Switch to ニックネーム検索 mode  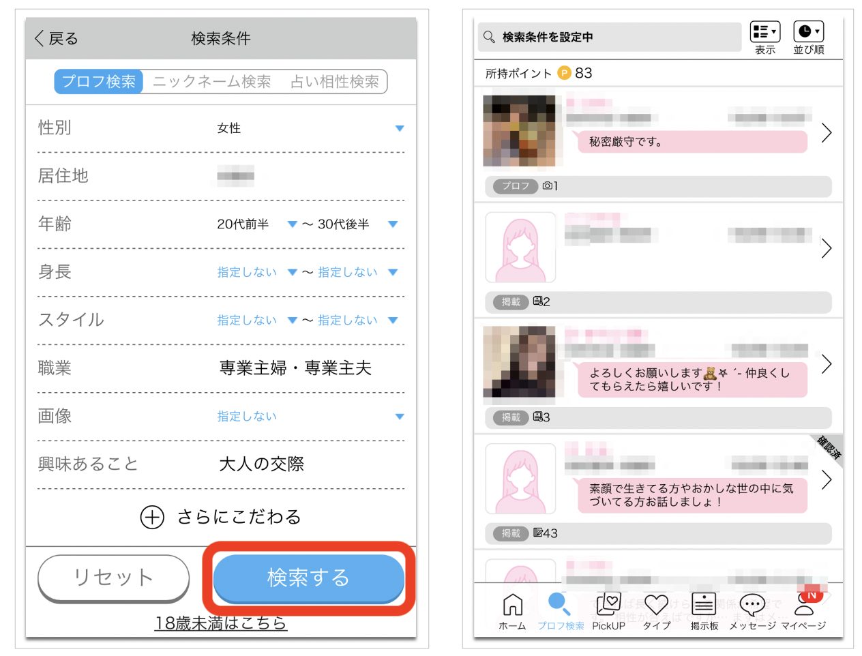point(212,82)
